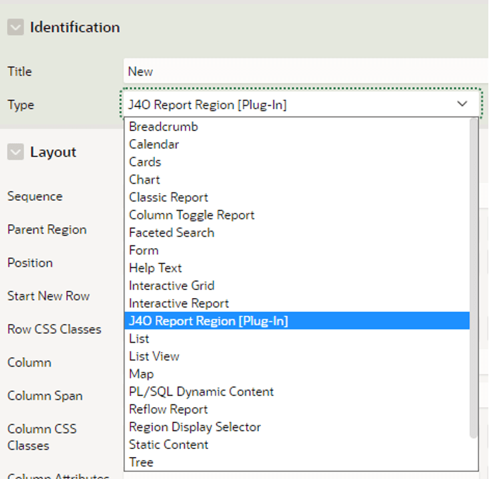Pick Interactive Report option
The image size is (489, 479).
click(297, 303)
